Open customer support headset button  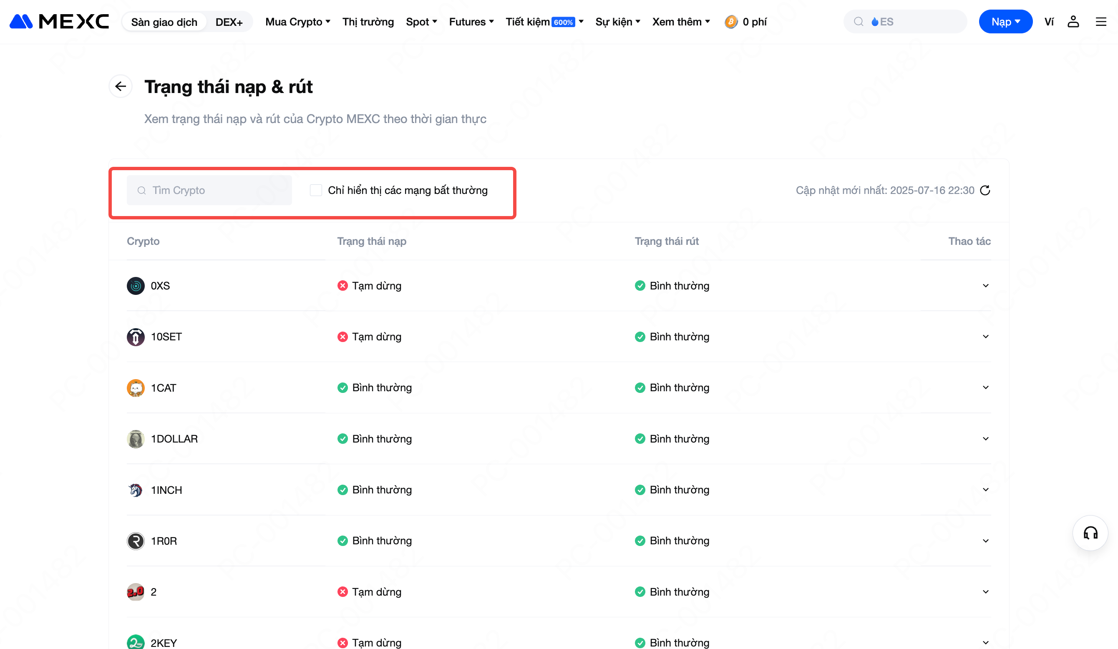(1090, 533)
